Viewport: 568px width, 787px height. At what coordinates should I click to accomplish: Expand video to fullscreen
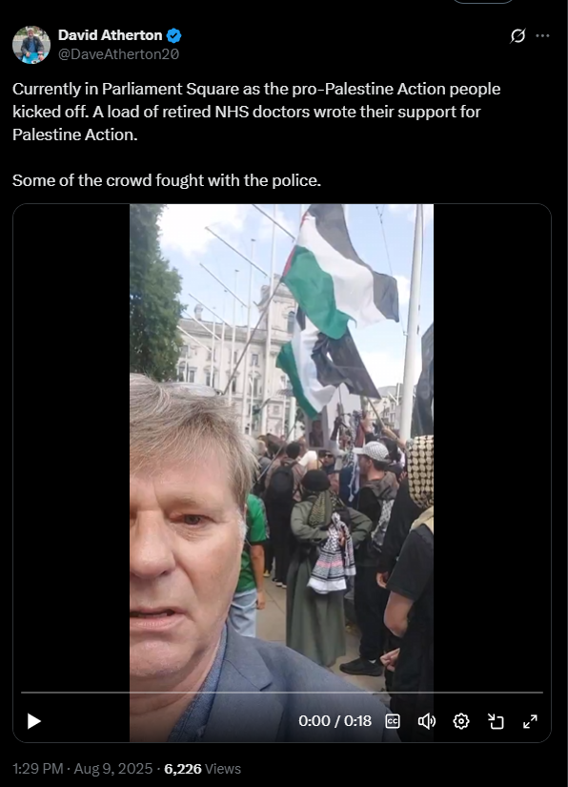(530, 721)
